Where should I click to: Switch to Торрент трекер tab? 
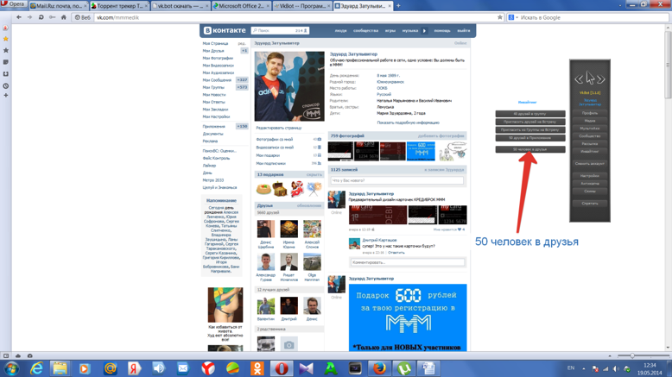[119, 6]
